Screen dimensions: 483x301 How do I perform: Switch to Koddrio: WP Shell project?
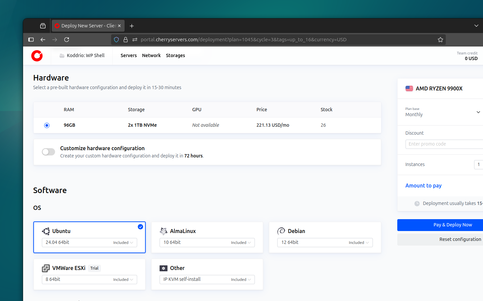point(82,55)
